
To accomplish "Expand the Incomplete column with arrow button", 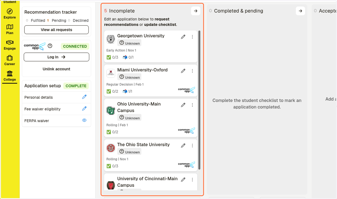I will 196,11.
